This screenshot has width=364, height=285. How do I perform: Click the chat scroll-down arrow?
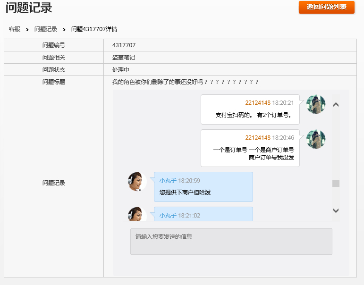tap(336, 210)
